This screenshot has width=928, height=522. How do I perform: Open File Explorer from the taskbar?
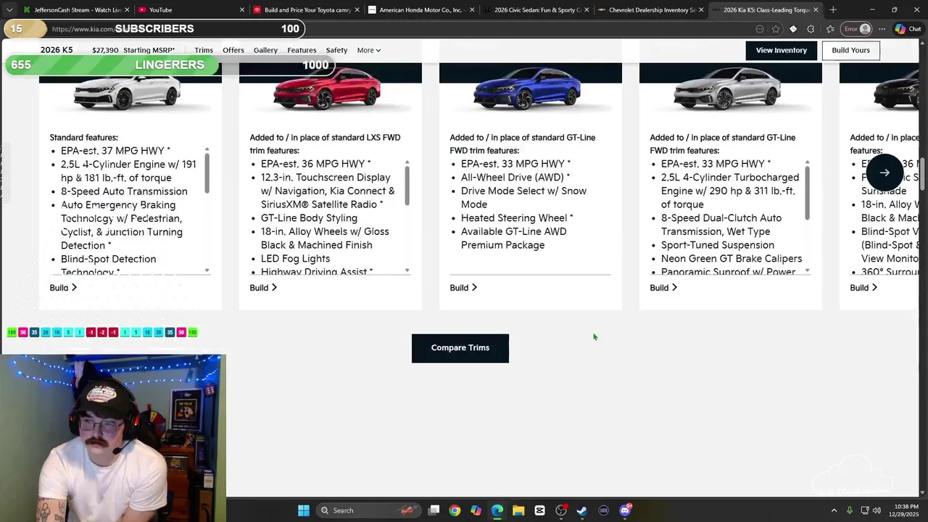click(x=518, y=510)
